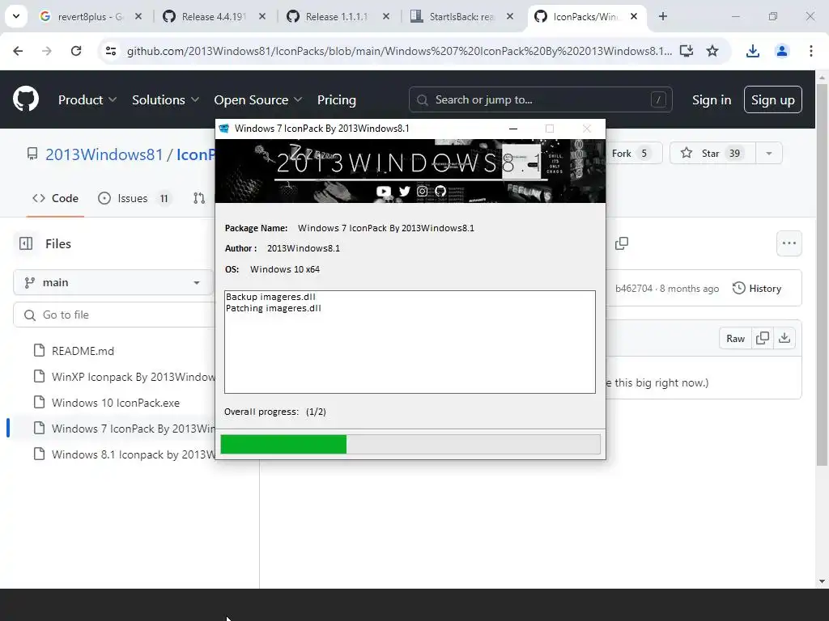Minimize the IconPack installer window
This screenshot has height=621, width=829.
[x=512, y=129]
